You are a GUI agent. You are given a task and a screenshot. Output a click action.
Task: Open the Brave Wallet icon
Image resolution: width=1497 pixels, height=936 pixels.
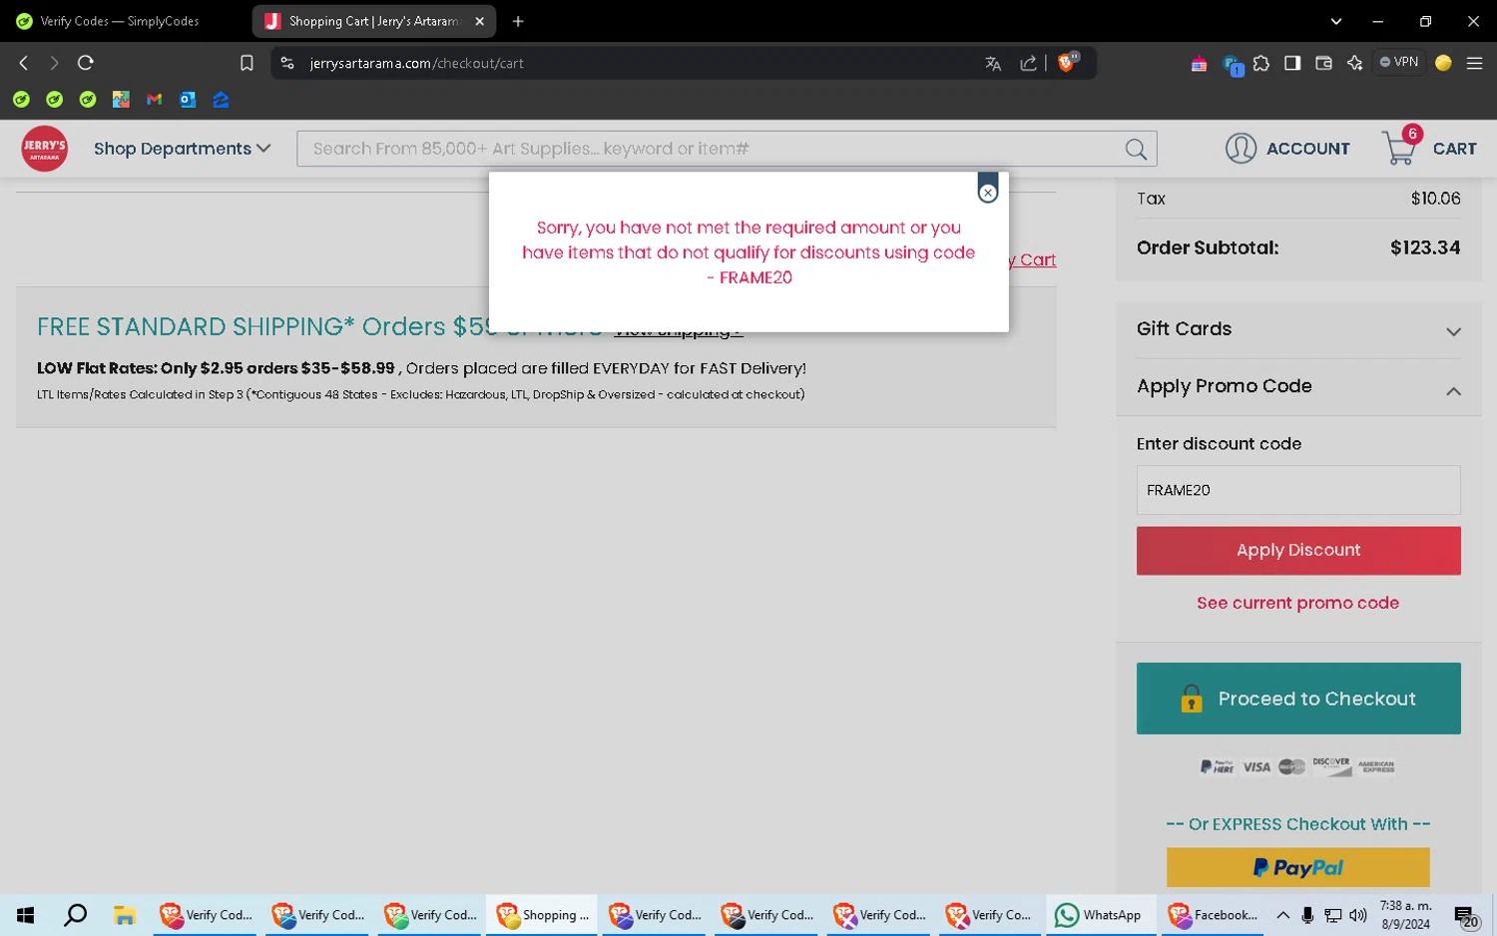pos(1323,63)
